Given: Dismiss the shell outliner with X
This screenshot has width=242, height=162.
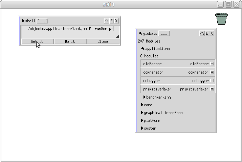Looking at the screenshot, I should 116,21.
